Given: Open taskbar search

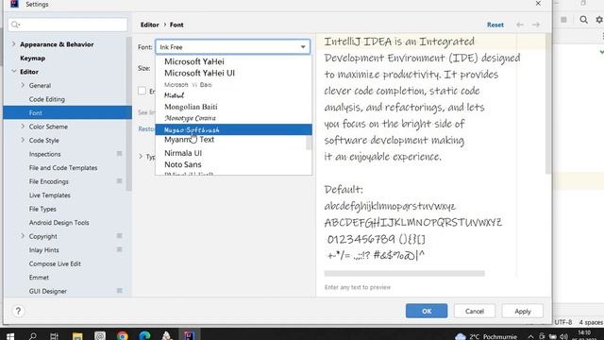Looking at the screenshot, I should [33, 336].
